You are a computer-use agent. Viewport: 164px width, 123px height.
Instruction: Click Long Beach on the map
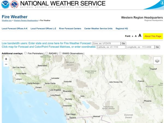[x=55, y=95]
